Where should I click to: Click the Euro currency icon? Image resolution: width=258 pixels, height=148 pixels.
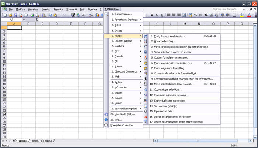click(206, 15)
